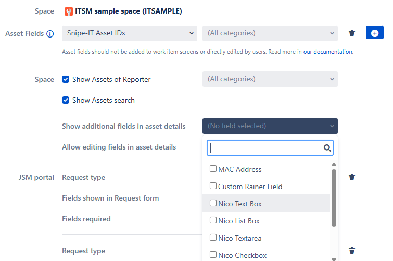The width and height of the screenshot is (393, 261).
Task: Check the MAC Address field option
Action: click(x=213, y=169)
